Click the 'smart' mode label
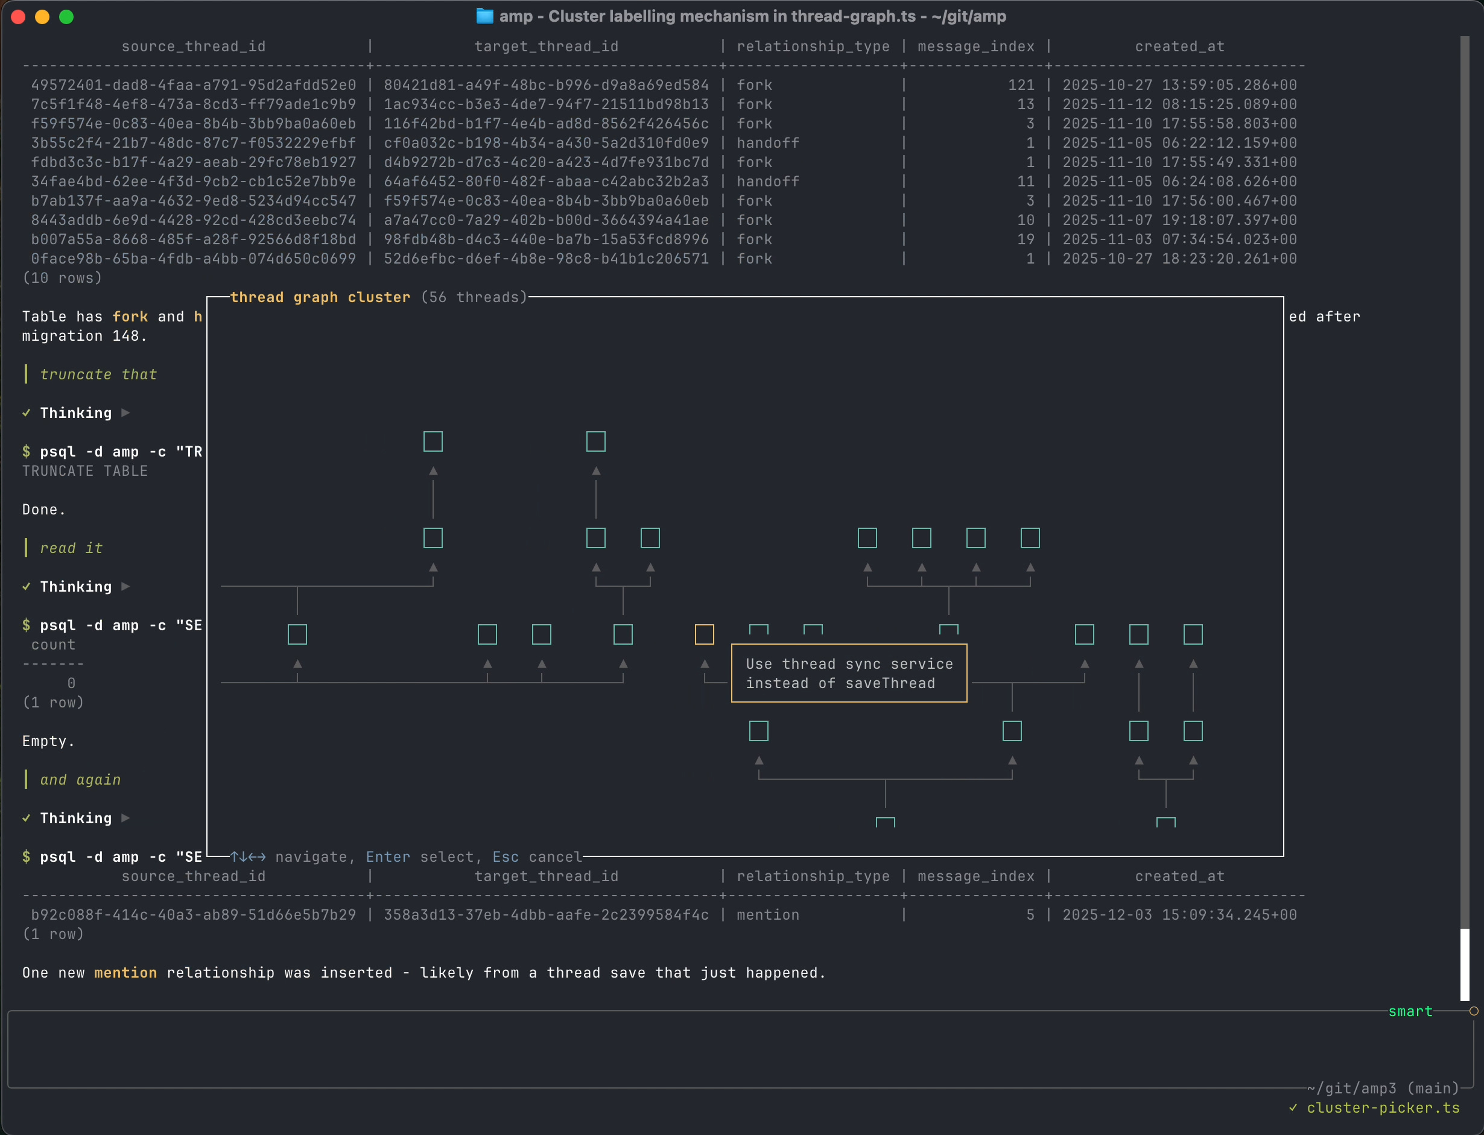1484x1135 pixels. [1410, 1011]
